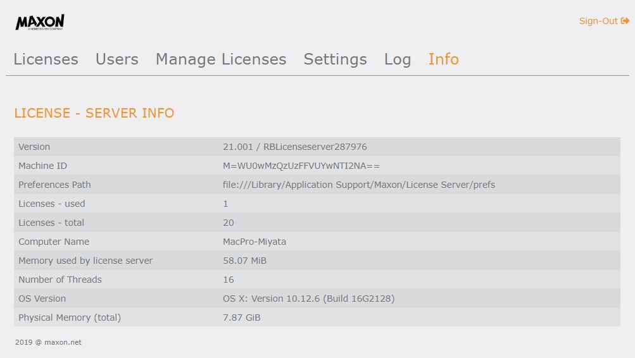The height and width of the screenshot is (358, 635).
Task: Click the 2019 @ maxon.net footer
Action: tap(48, 342)
